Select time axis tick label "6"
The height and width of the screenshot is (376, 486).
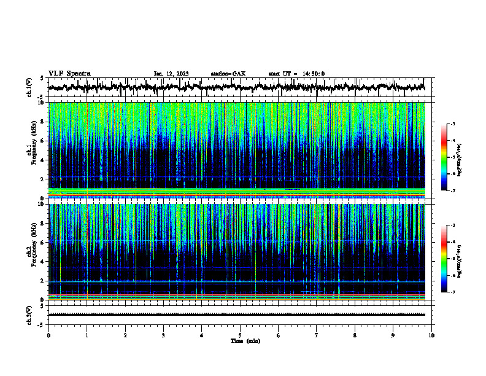coord(279,335)
